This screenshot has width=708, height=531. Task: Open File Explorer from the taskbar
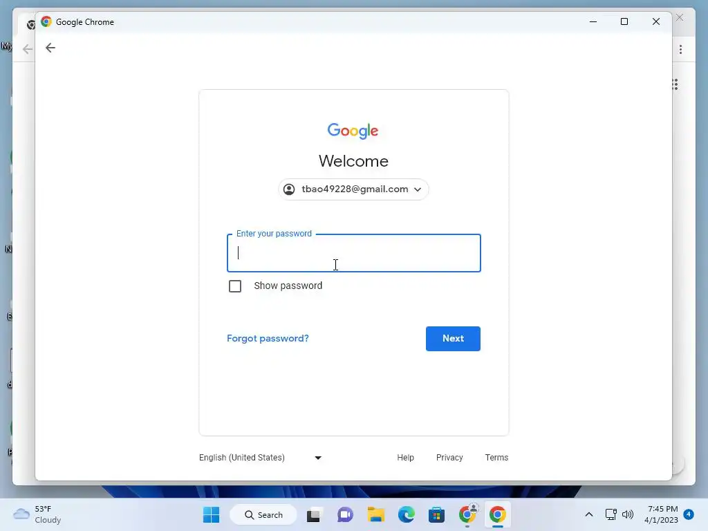pos(375,514)
